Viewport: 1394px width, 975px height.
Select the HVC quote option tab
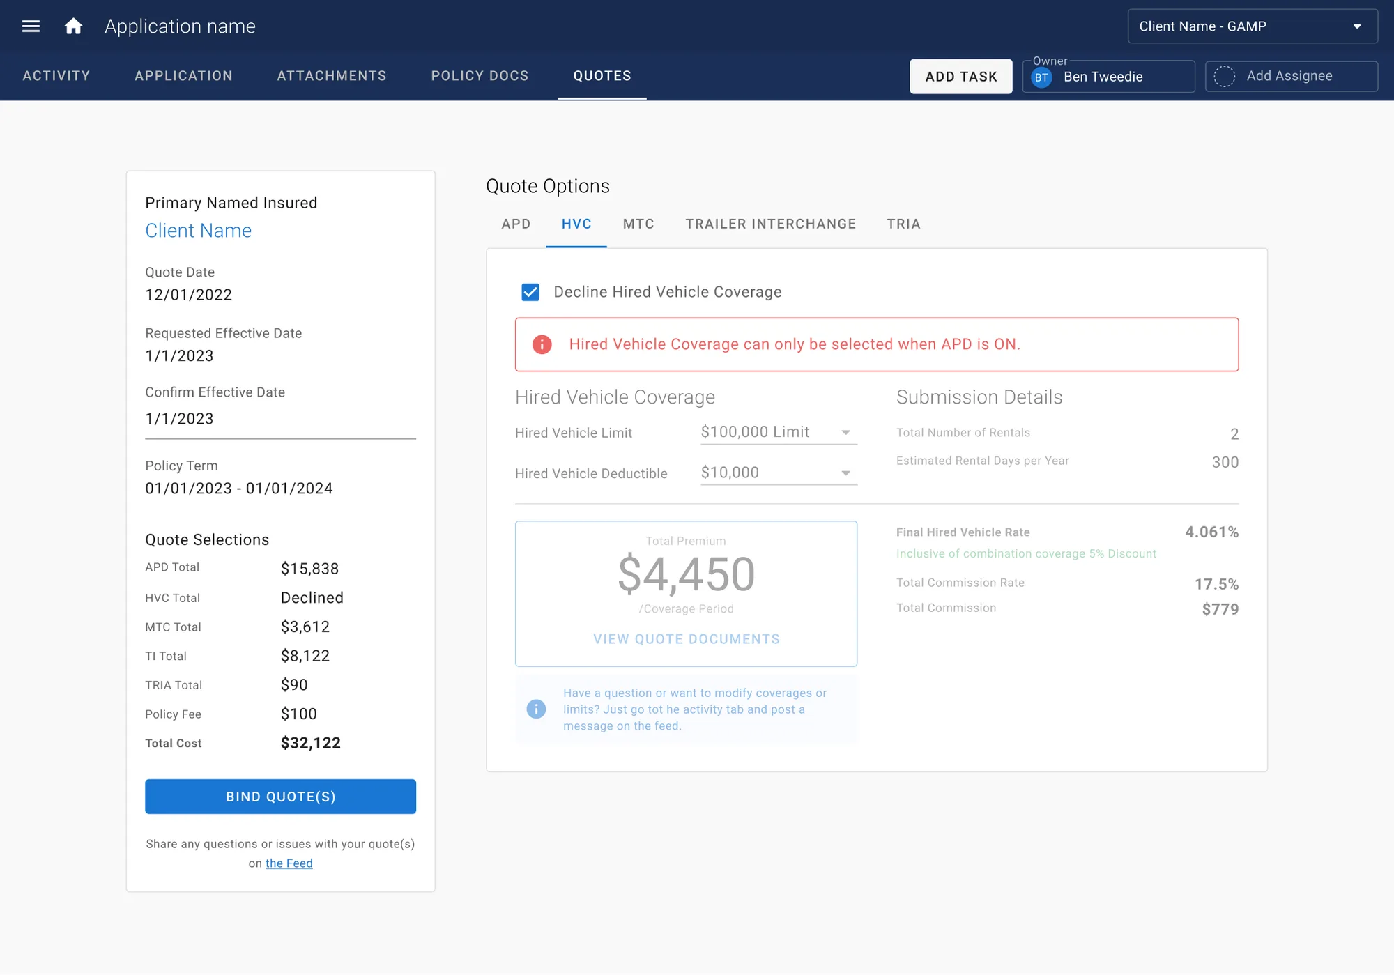[x=576, y=224]
